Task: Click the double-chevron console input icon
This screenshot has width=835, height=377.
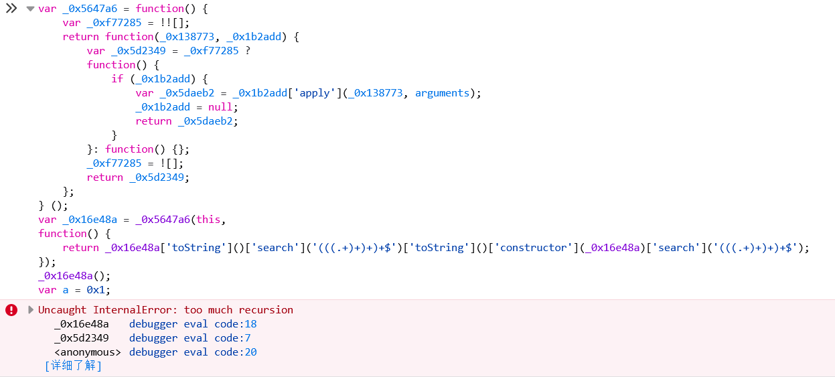Action: [11, 8]
